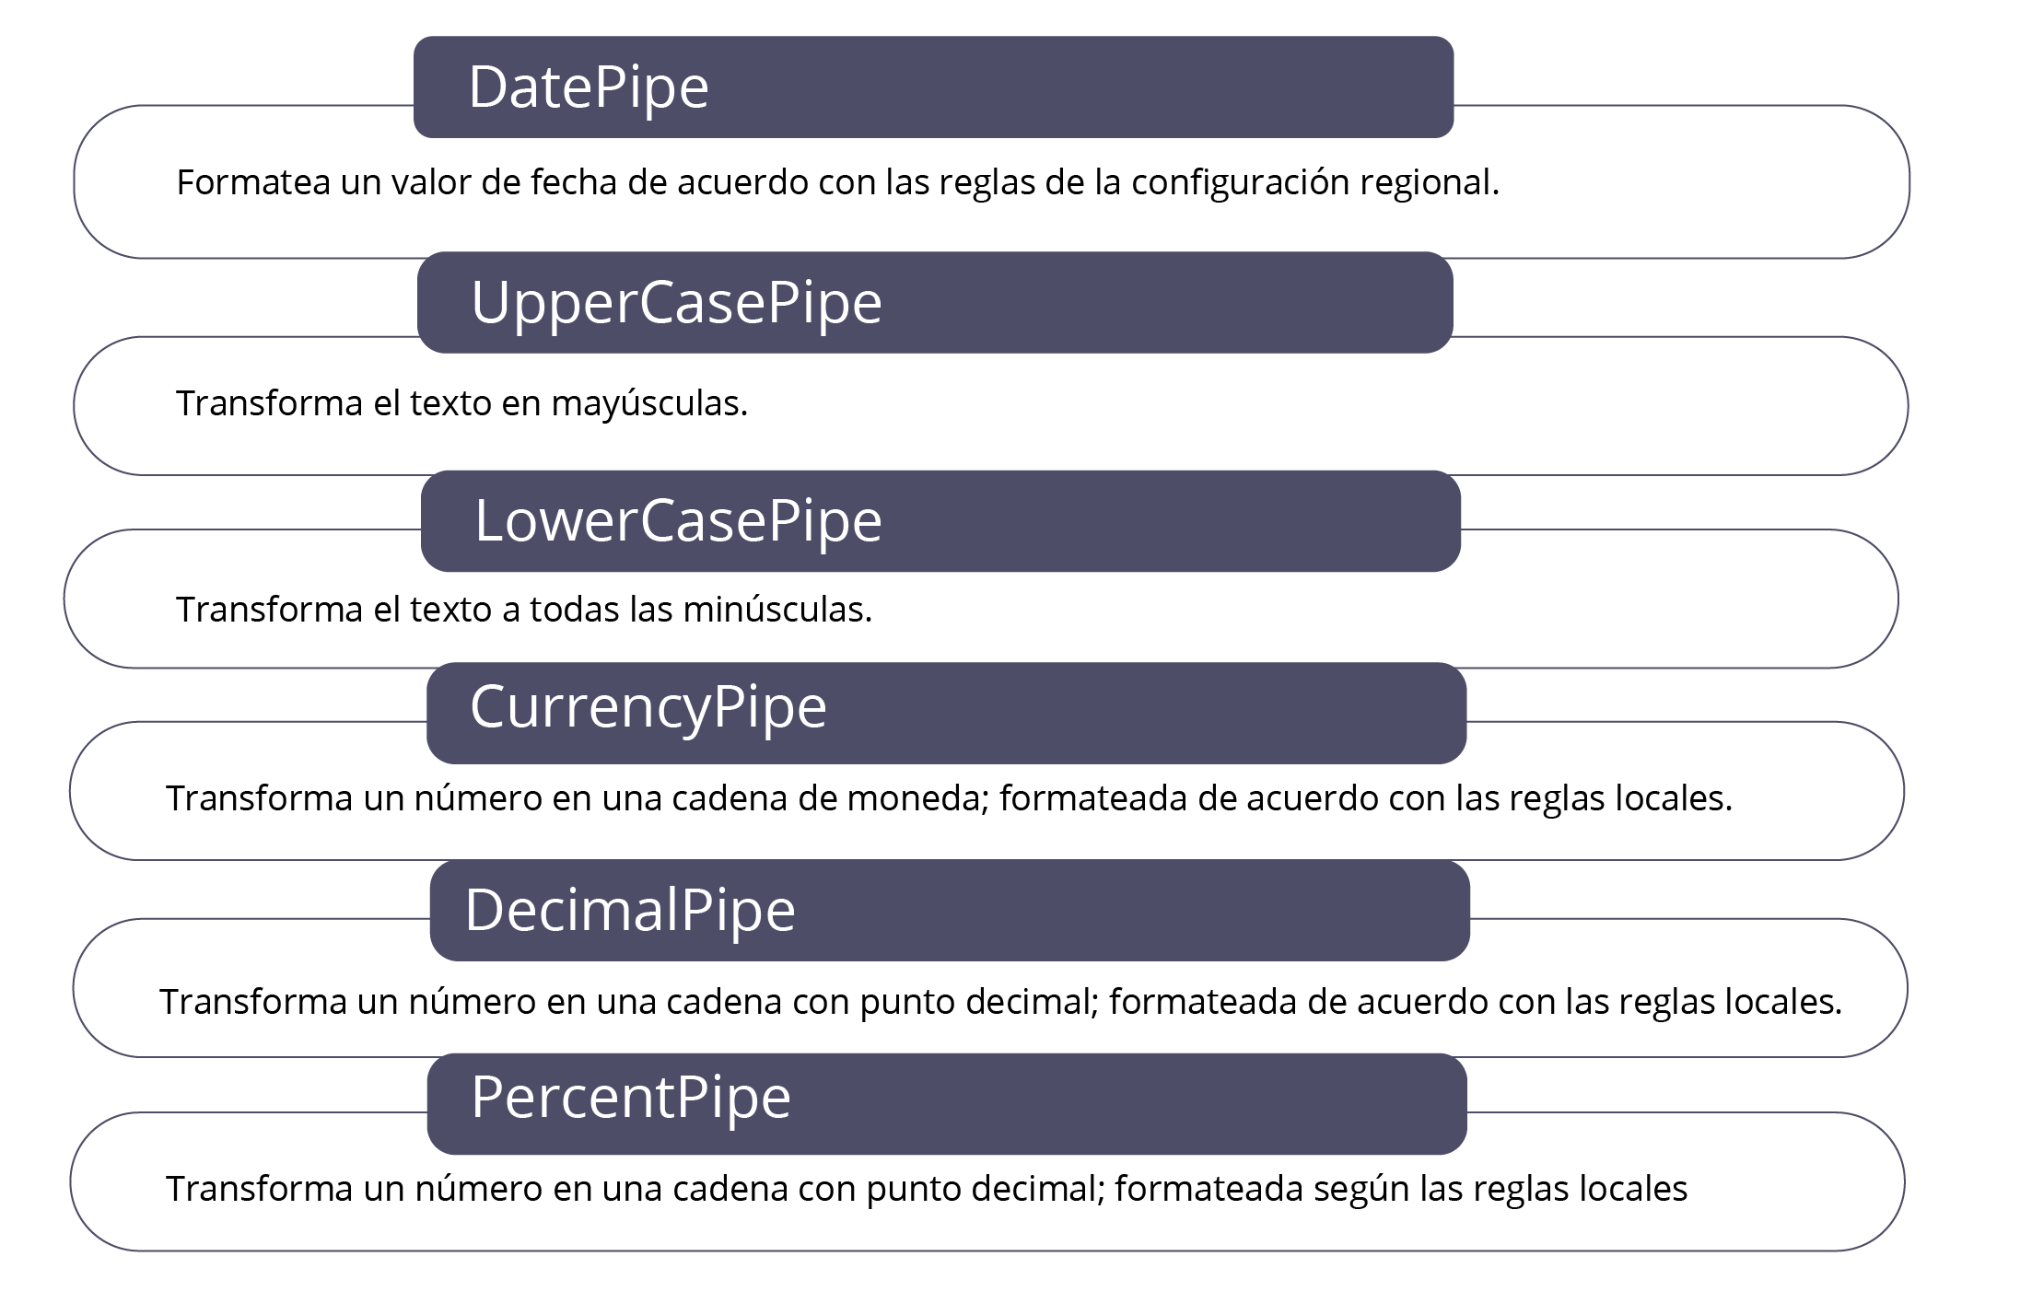Select the UpperCasePipe header box

(x=935, y=302)
